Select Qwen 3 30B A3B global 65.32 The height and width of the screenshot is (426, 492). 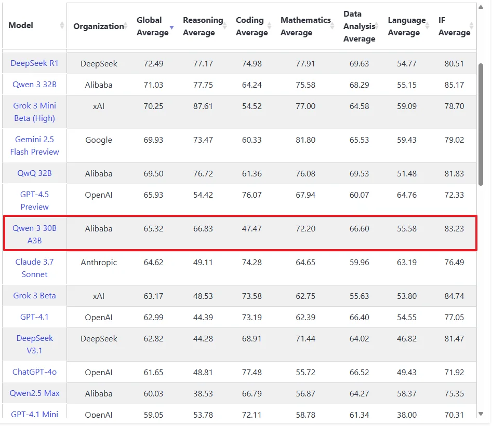pyautogui.click(x=153, y=228)
